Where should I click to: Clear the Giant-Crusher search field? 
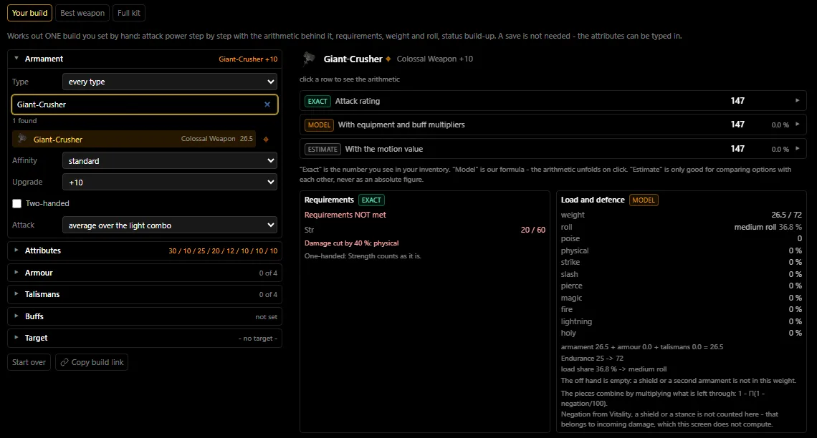[x=267, y=104]
